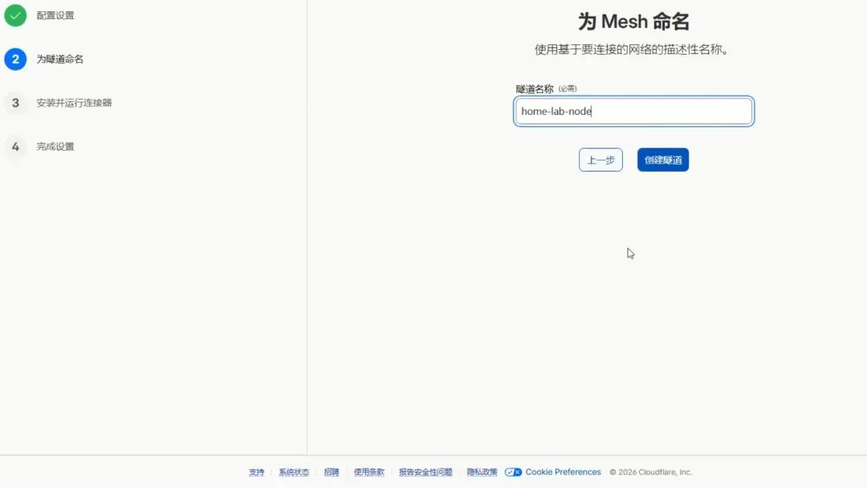This screenshot has width=867, height=488.
Task: Select the step 2 number circle
Action: (x=15, y=59)
